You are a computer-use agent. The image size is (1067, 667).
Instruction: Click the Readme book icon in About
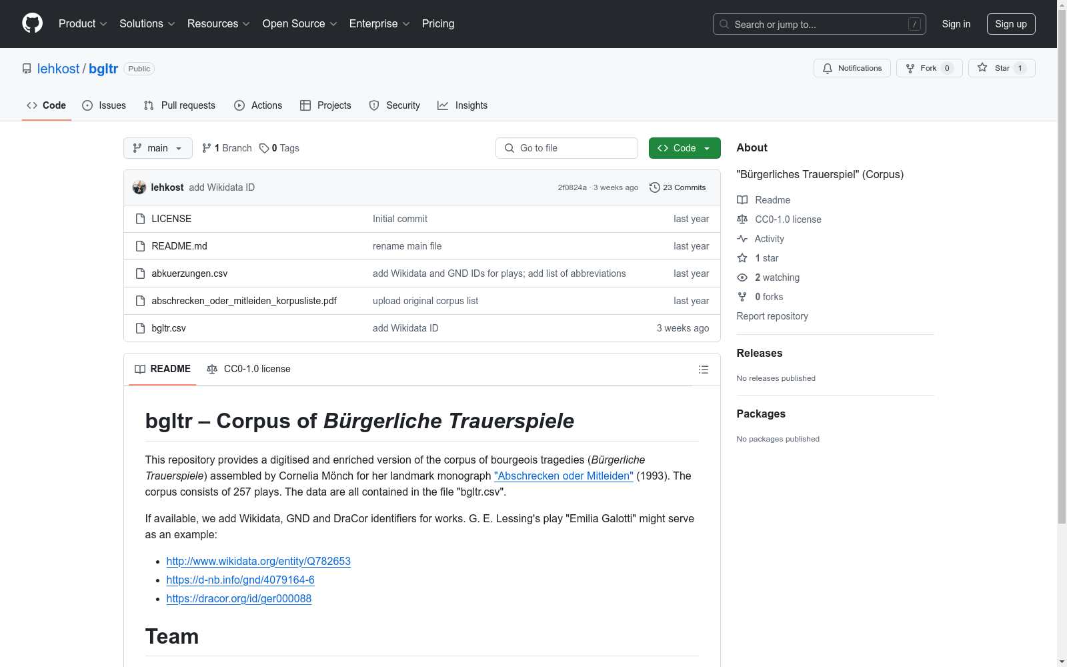pyautogui.click(x=742, y=200)
